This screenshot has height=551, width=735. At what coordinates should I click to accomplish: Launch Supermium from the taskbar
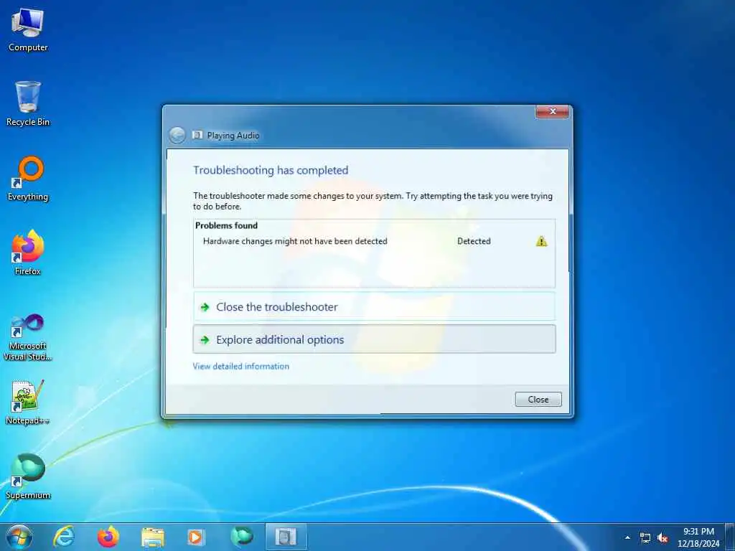click(241, 537)
